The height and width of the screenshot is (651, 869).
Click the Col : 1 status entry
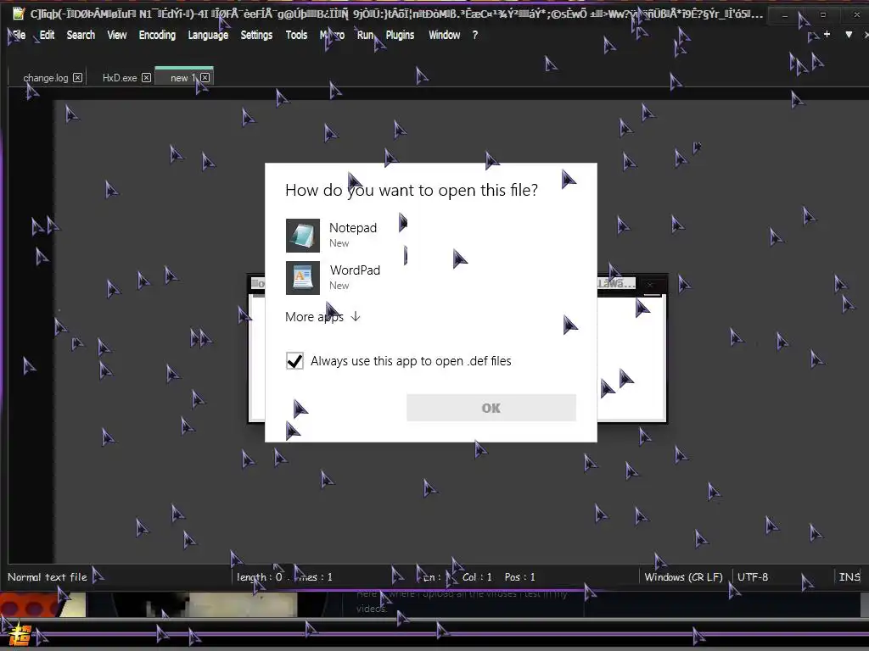tap(477, 576)
